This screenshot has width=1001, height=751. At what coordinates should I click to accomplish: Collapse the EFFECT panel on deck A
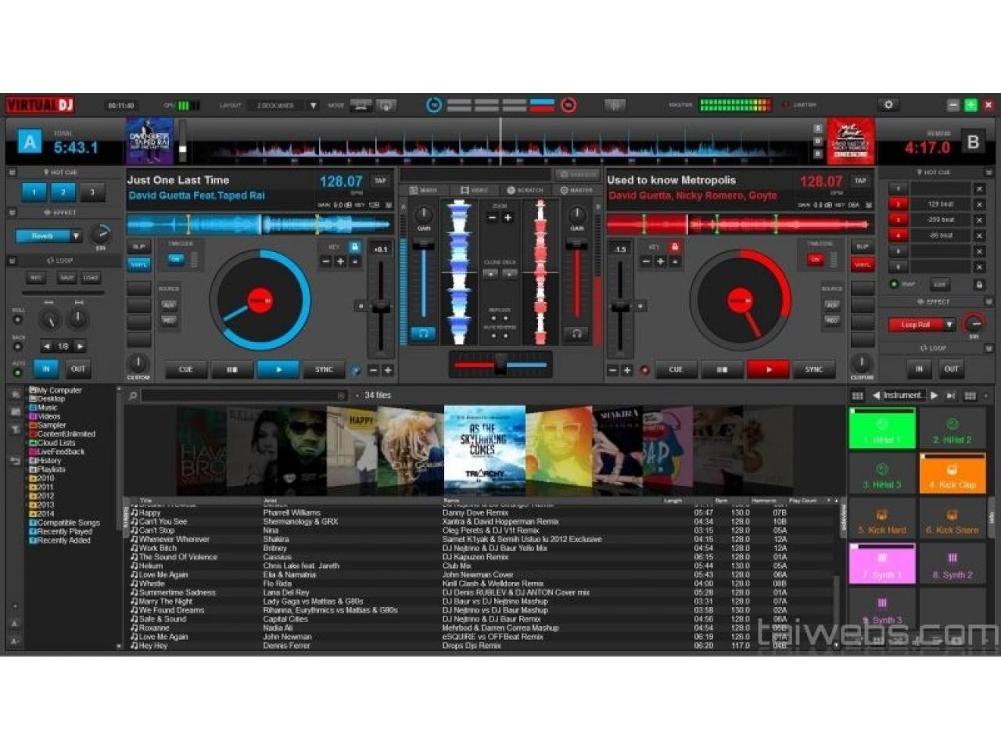(12, 212)
